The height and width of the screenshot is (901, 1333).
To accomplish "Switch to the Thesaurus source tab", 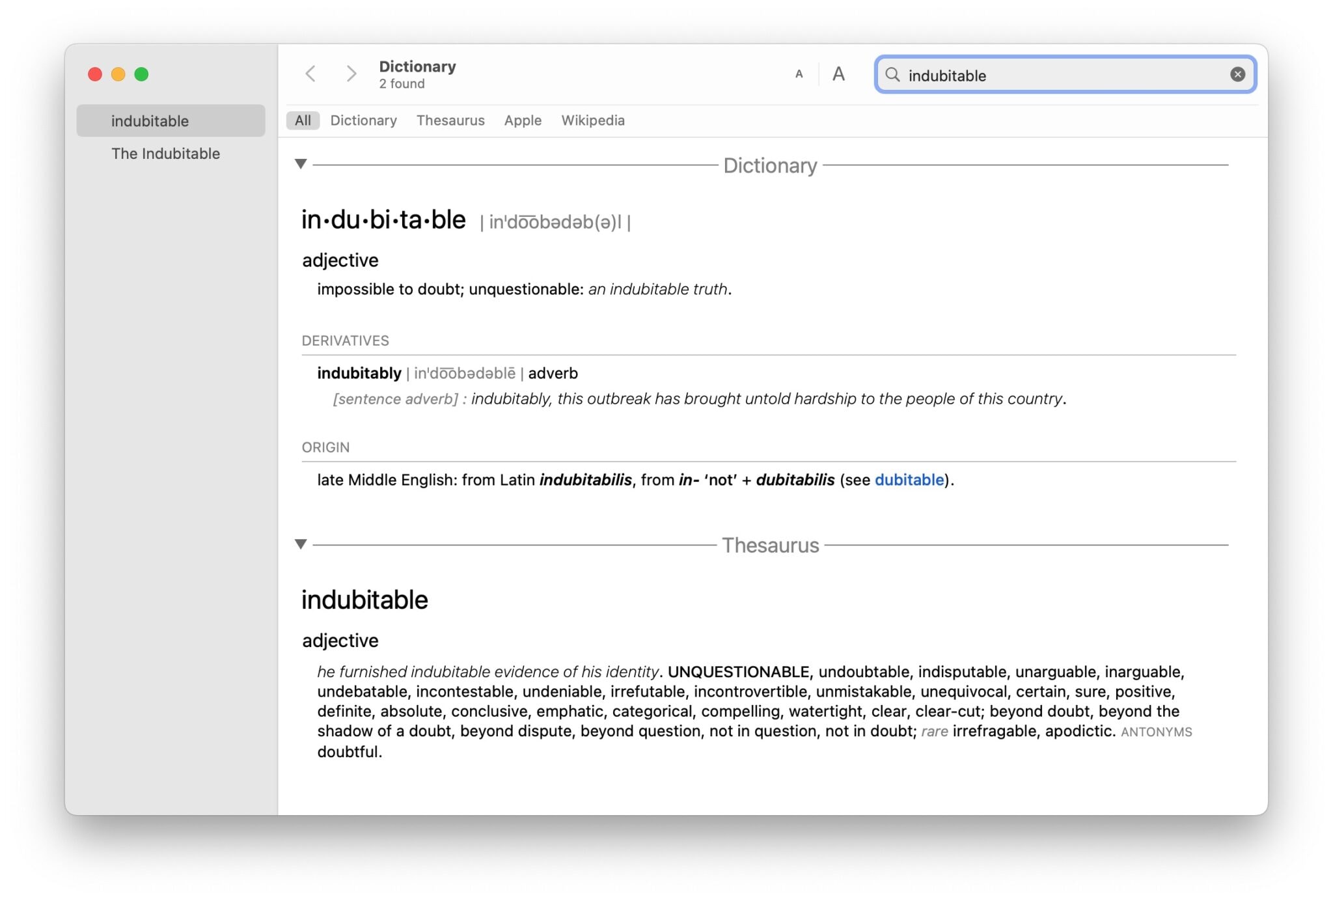I will pos(450,120).
